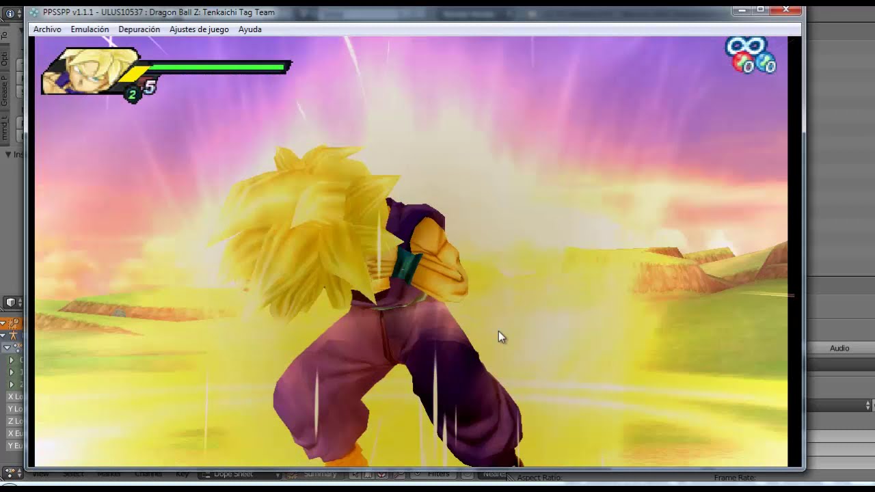Expand the second bone group arrow in dope sheet
Image resolution: width=875 pixels, height=492 pixels.
(11, 372)
